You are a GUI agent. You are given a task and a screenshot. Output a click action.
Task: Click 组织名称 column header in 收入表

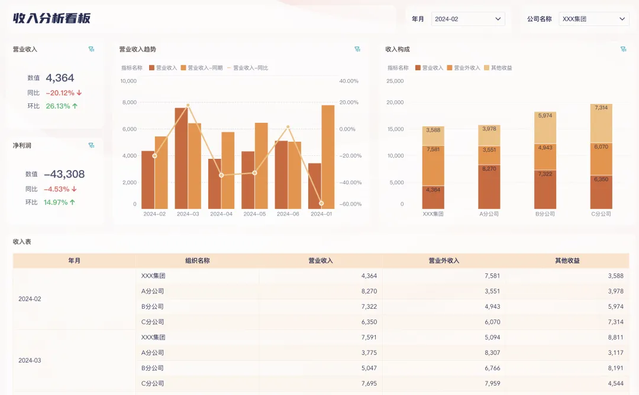tap(197, 260)
